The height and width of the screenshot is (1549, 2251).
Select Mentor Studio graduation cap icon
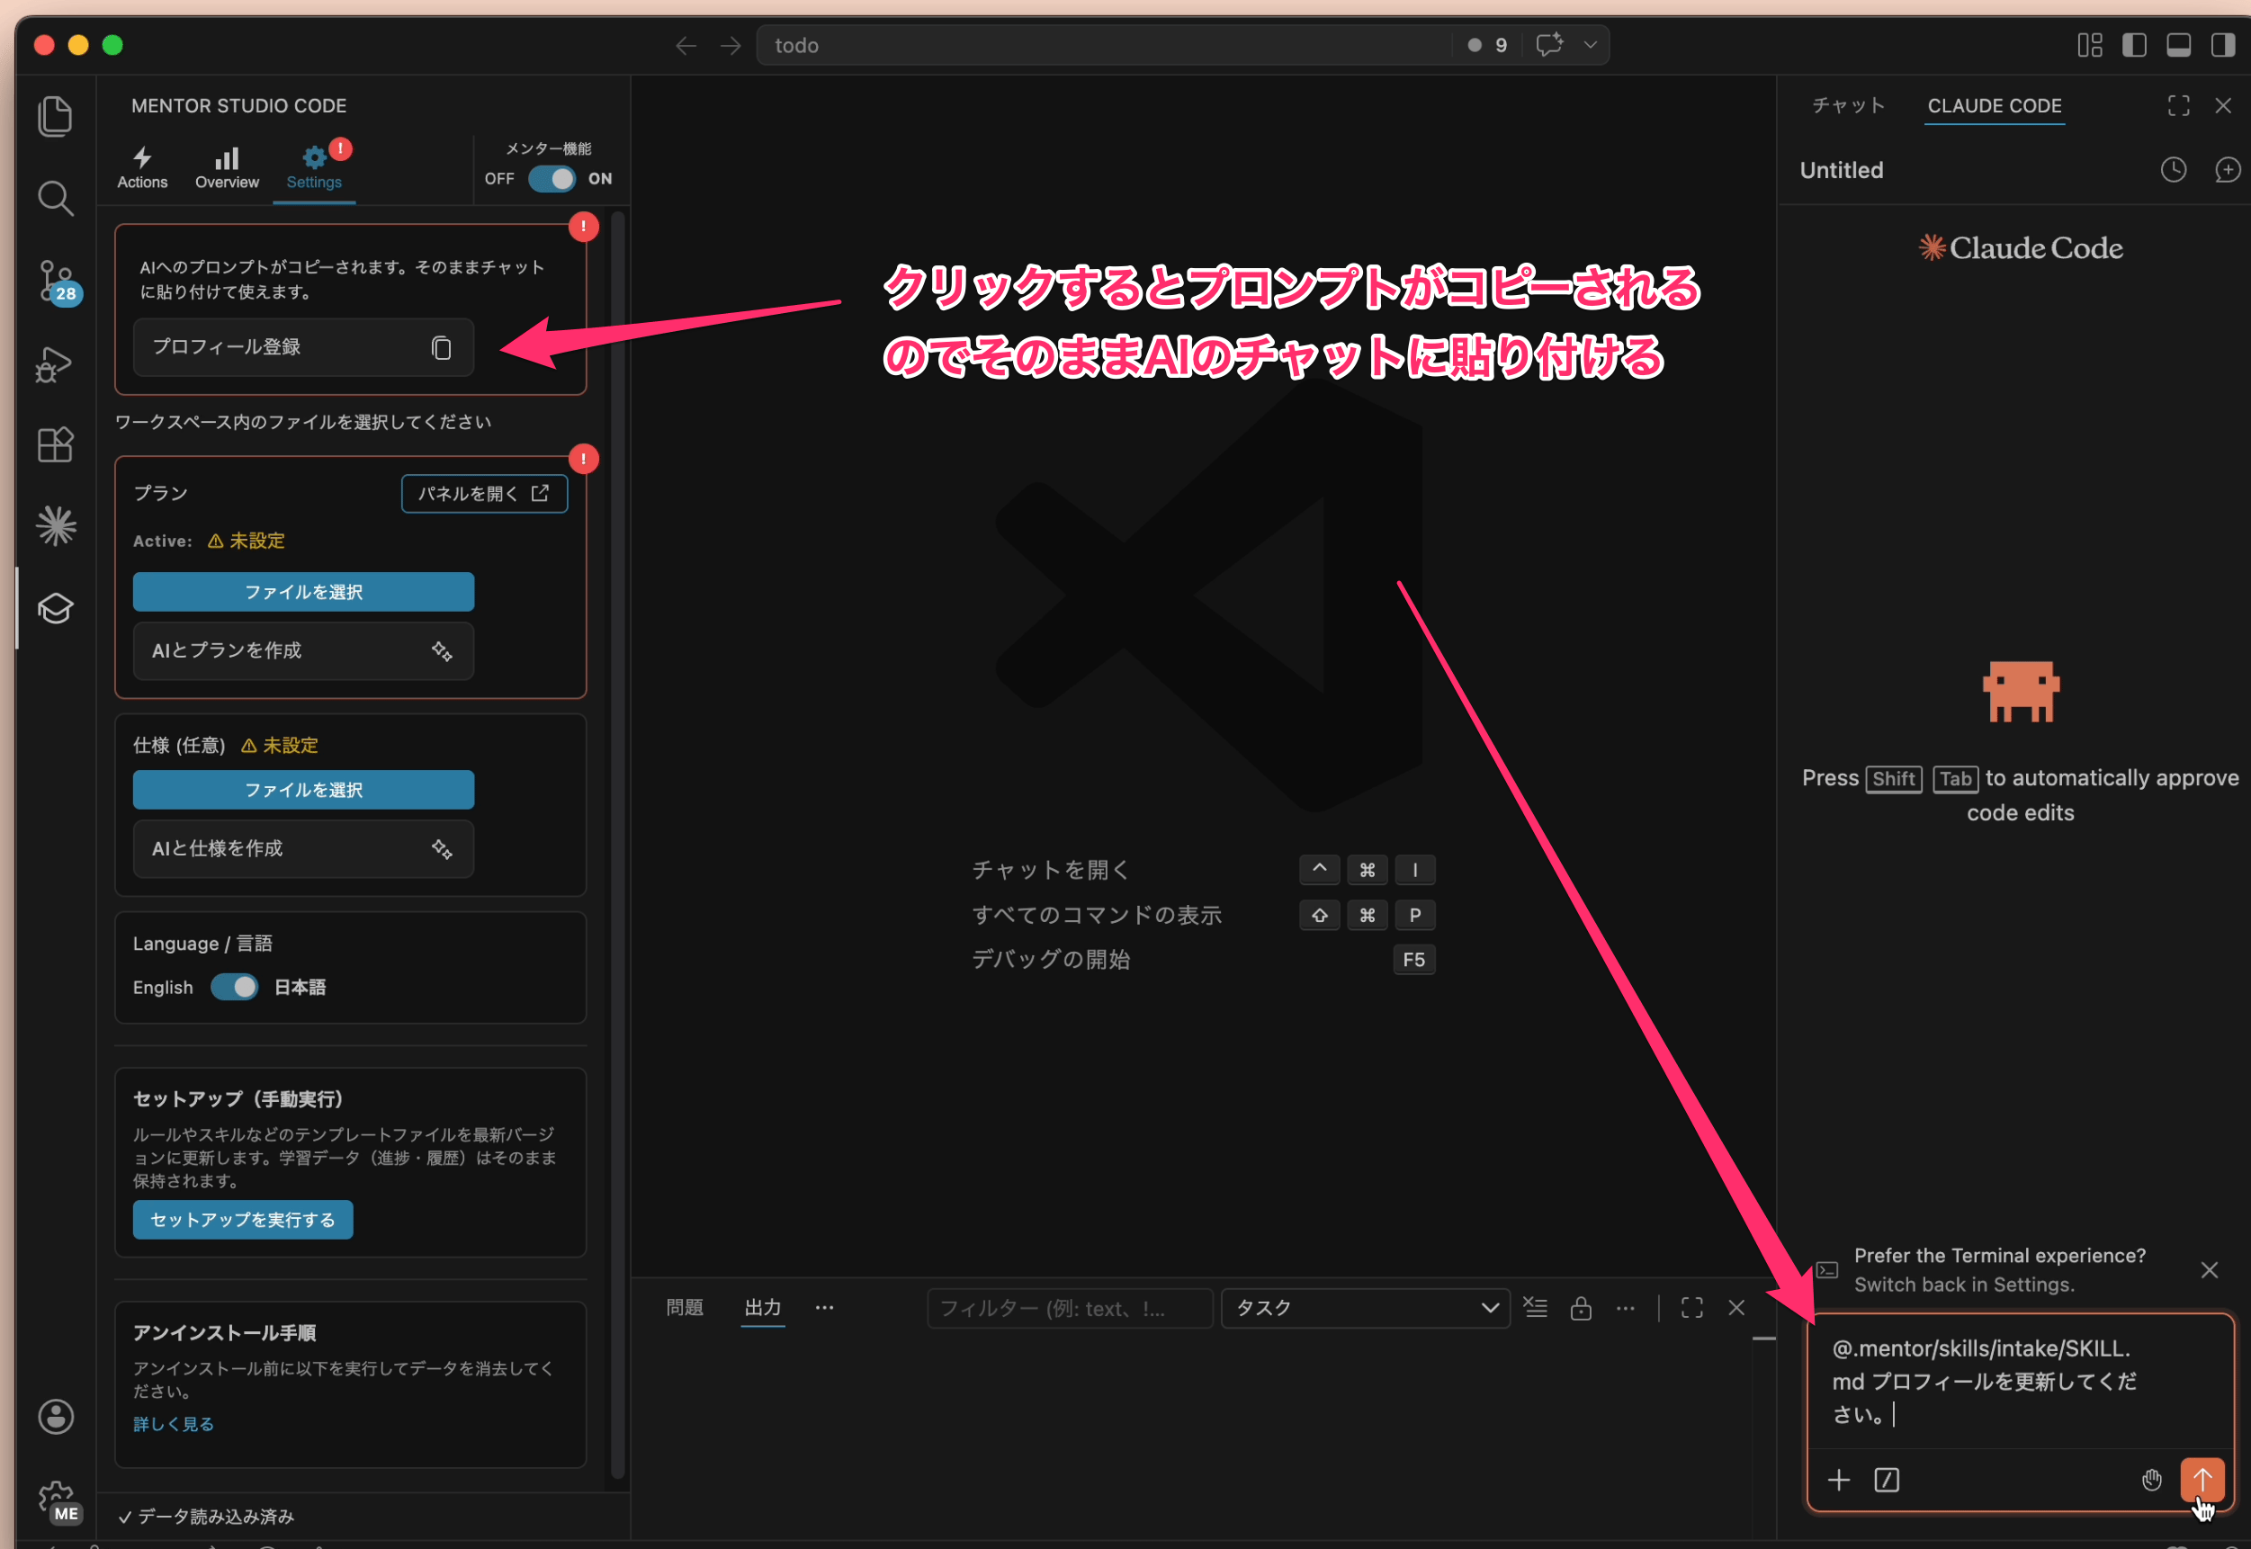[55, 608]
